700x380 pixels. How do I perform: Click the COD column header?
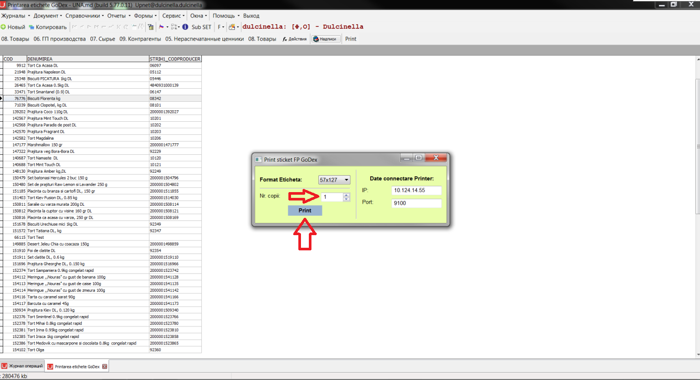click(x=15, y=59)
